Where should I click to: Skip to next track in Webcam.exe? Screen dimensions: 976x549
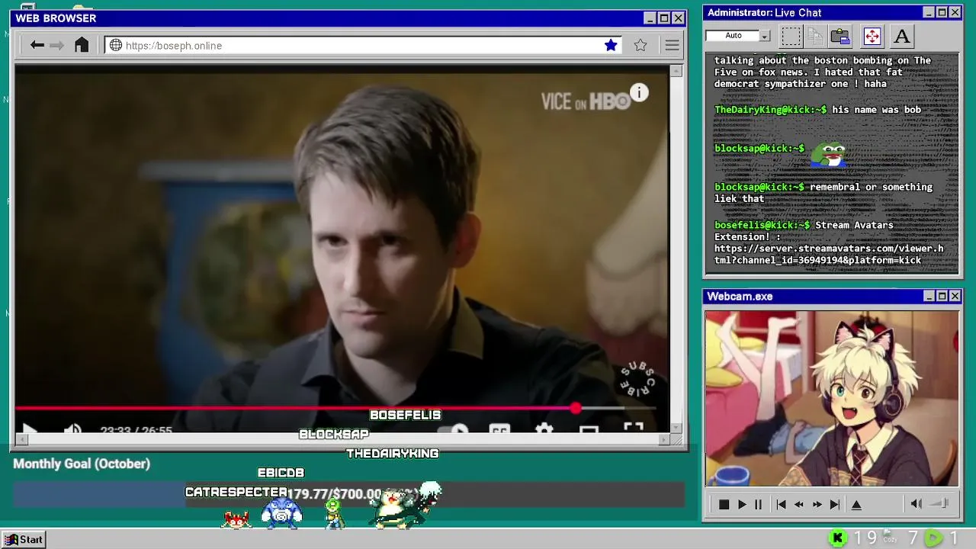(x=834, y=504)
